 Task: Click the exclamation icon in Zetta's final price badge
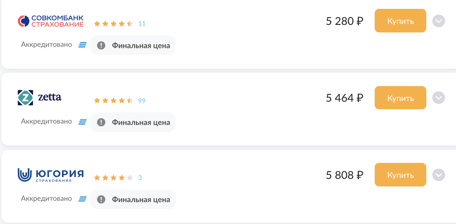click(x=101, y=122)
